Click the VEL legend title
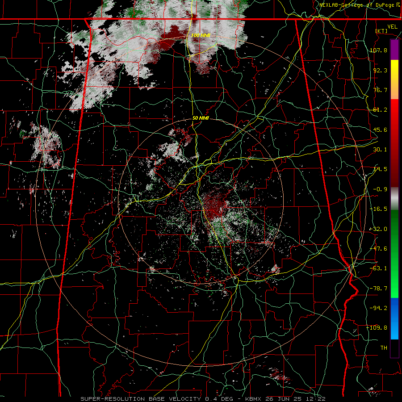Image resolution: width=402 pixels, height=402 pixels. pyautogui.click(x=392, y=27)
